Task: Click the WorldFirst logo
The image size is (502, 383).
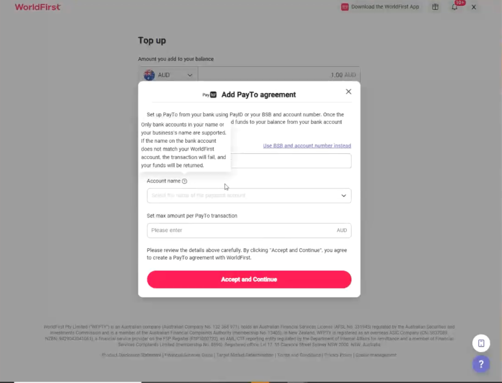Action: tap(38, 7)
